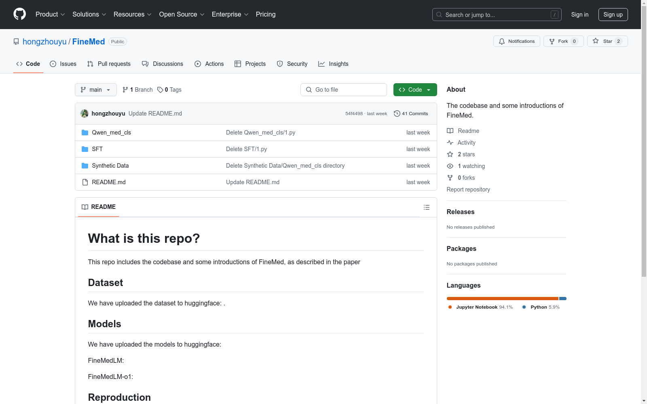Click the Tags label icon
Viewport: 647px width, 404px height.
[x=160, y=90]
